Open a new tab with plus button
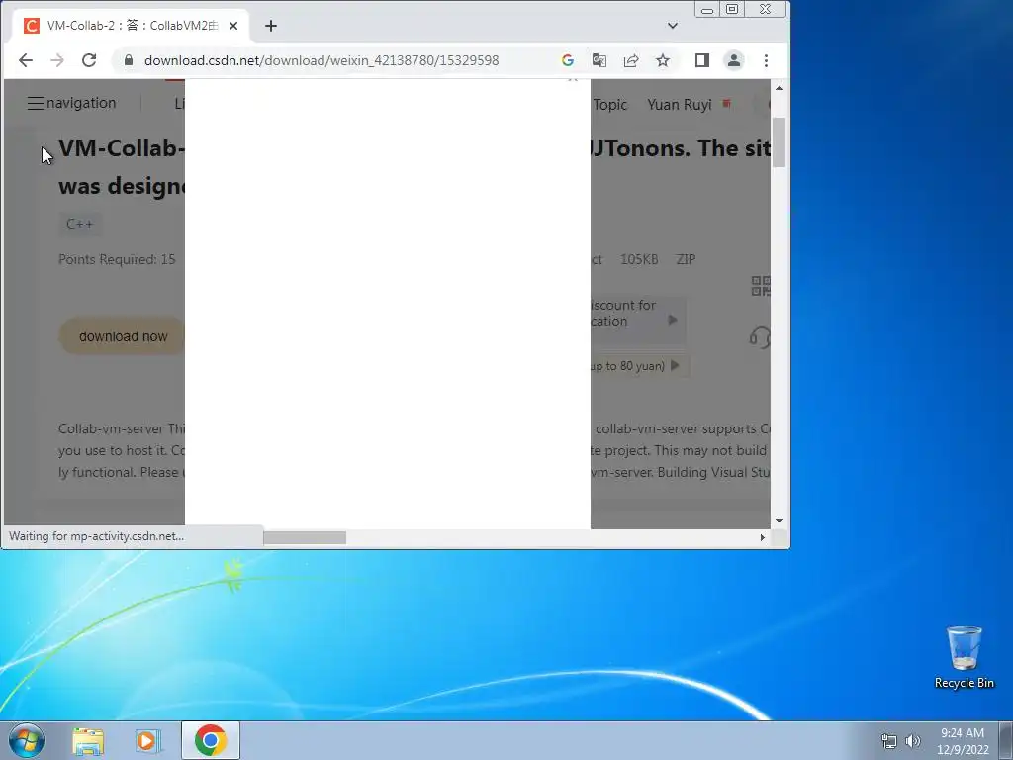 click(x=271, y=26)
